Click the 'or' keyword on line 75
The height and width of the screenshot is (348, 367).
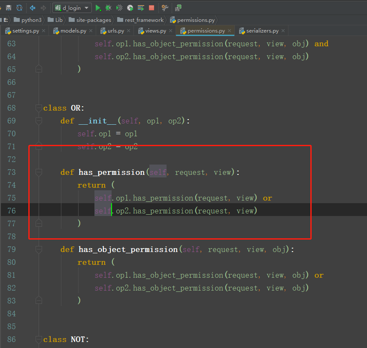[267, 198]
